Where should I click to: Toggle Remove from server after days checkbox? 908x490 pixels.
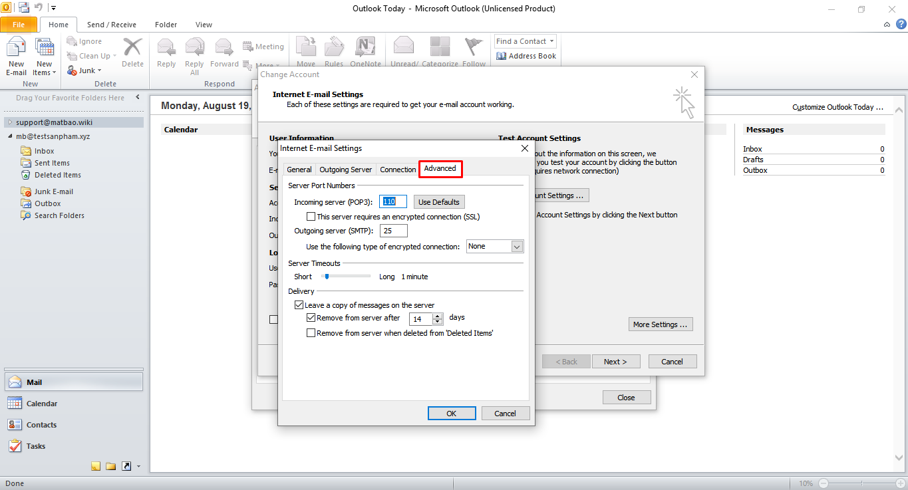311,318
